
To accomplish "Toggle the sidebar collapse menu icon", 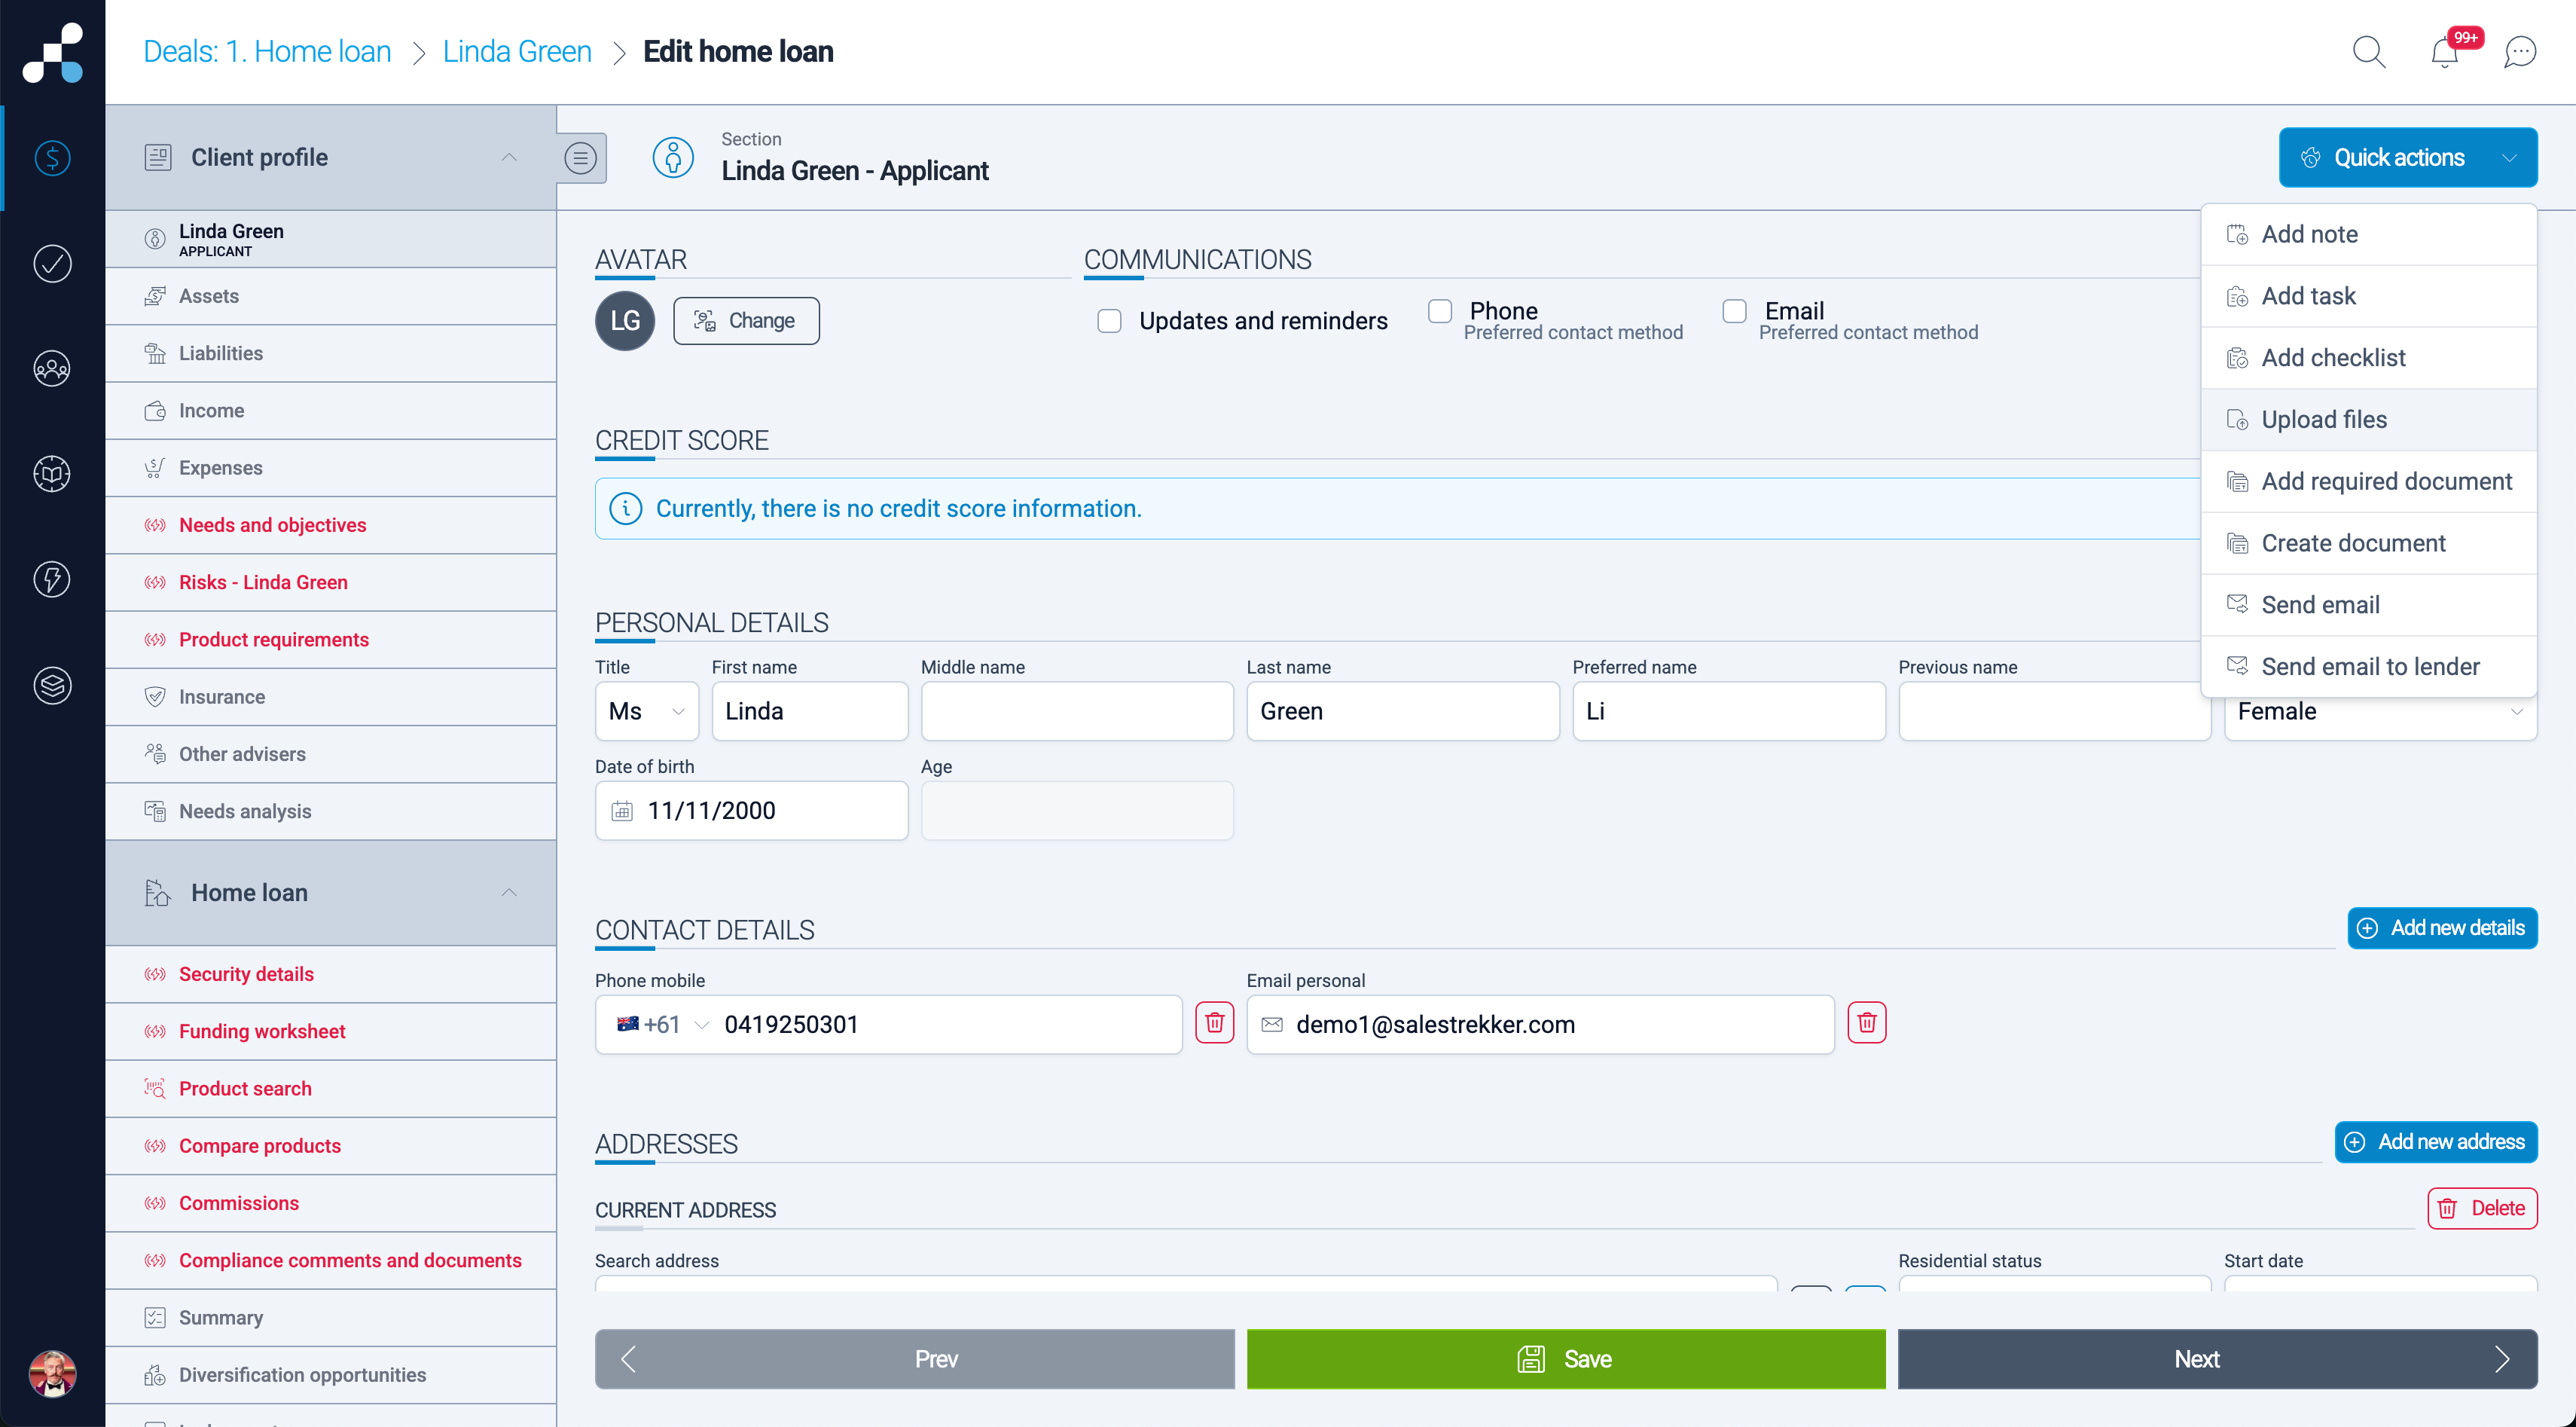I will [581, 158].
